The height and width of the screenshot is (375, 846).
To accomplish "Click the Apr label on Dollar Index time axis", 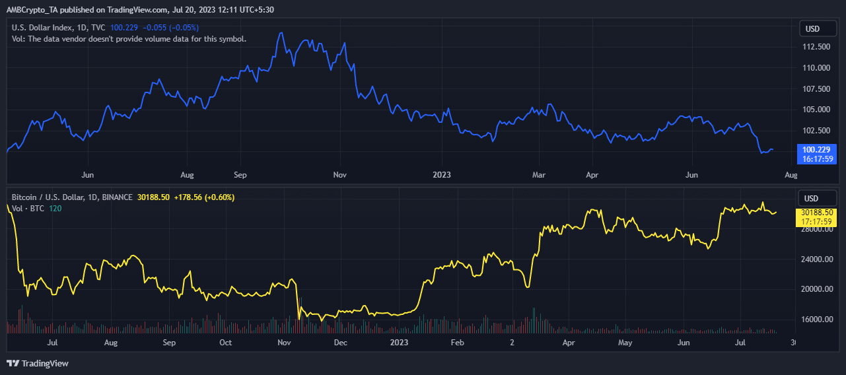I will [592, 175].
